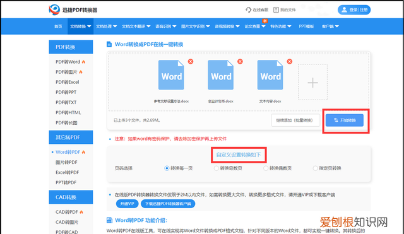This screenshot has width=404, height=234.
Task: Click the 迅捷PDF转换器 logo
Action: [73, 10]
